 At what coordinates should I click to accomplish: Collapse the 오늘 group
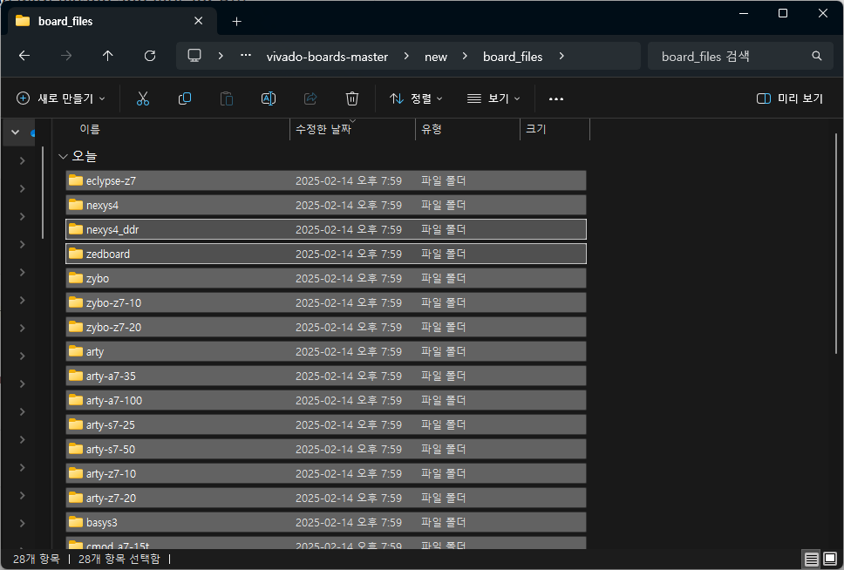point(63,157)
